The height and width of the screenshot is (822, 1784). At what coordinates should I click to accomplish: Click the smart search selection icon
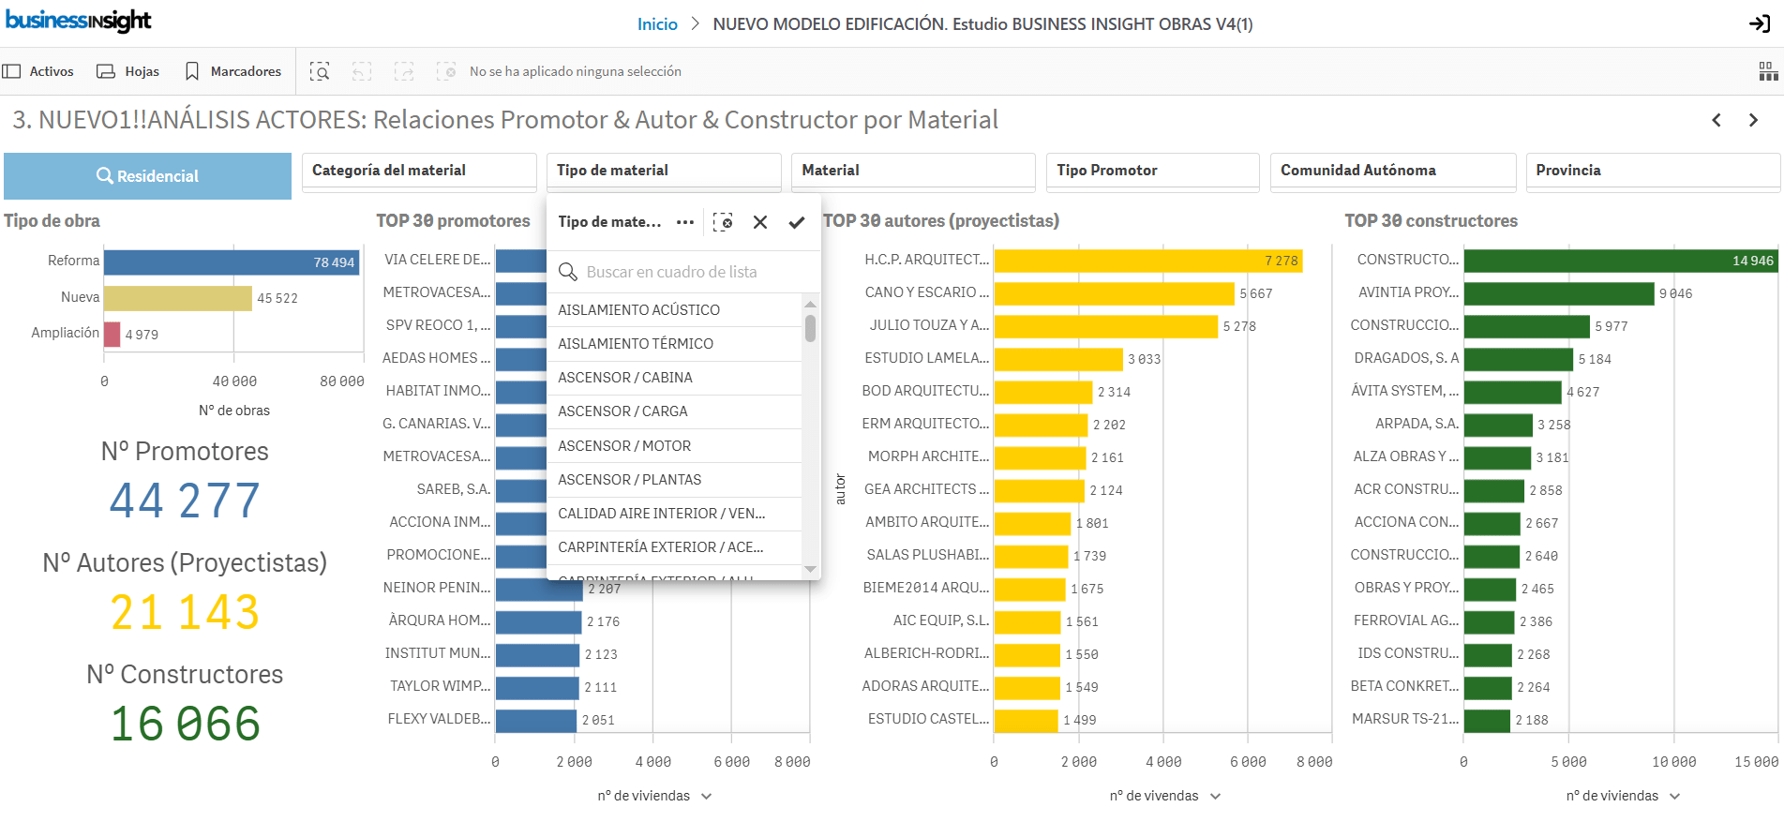320,71
